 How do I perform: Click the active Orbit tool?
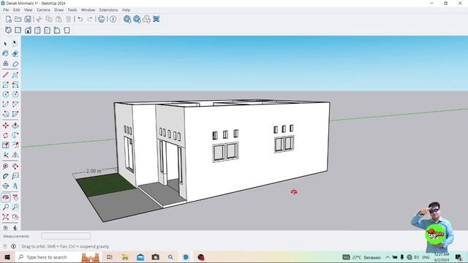(5, 197)
